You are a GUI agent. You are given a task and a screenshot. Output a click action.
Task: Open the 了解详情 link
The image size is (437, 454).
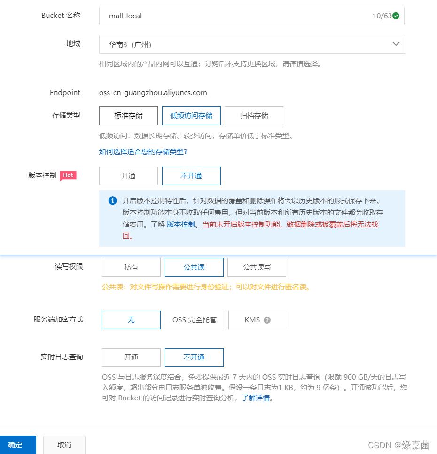256,398
